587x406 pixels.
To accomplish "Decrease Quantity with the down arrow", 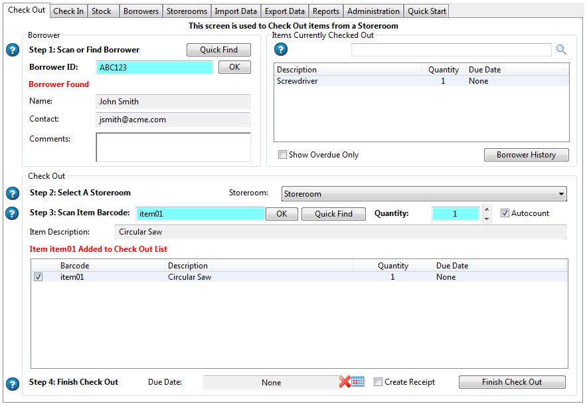I will [x=487, y=218].
